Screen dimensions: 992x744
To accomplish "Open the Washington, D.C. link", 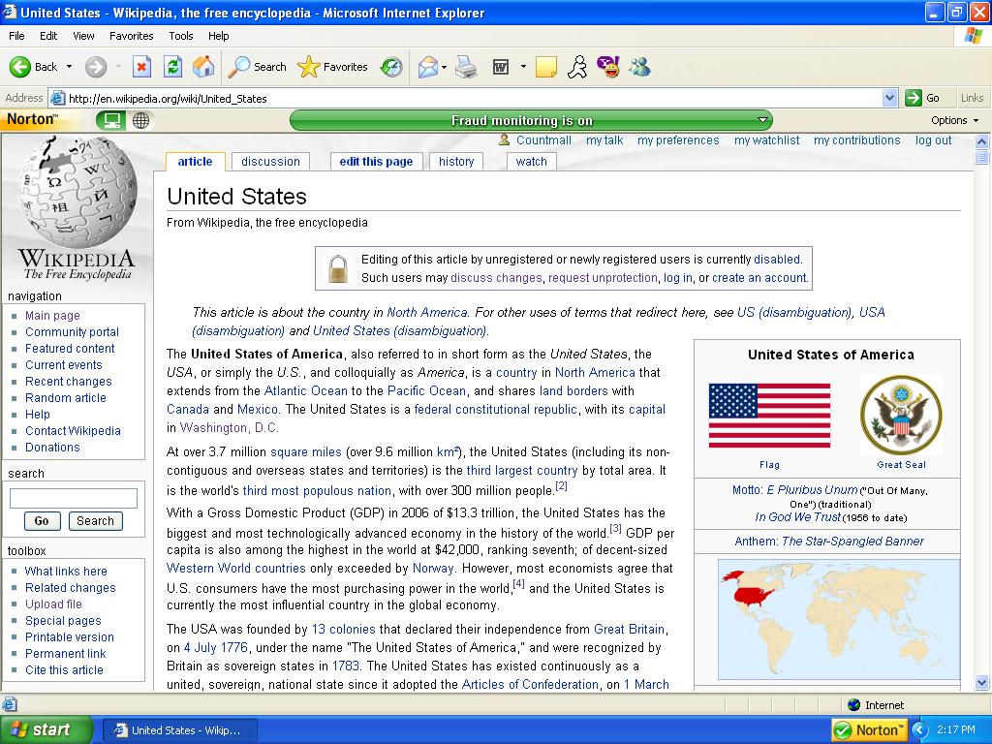I will click(x=229, y=427).
